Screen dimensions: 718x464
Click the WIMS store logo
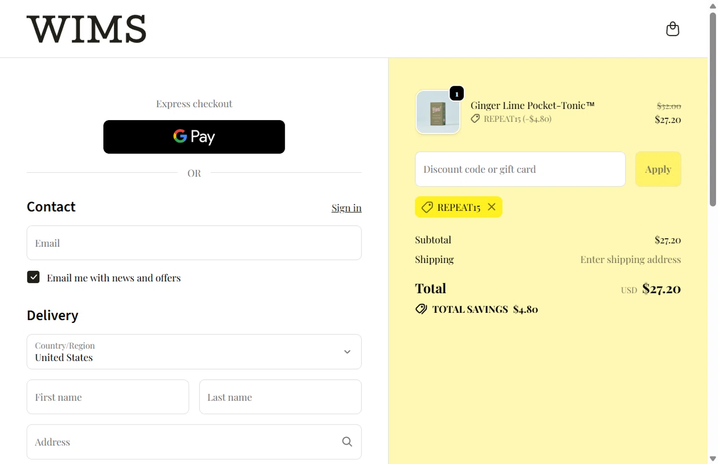[86, 29]
